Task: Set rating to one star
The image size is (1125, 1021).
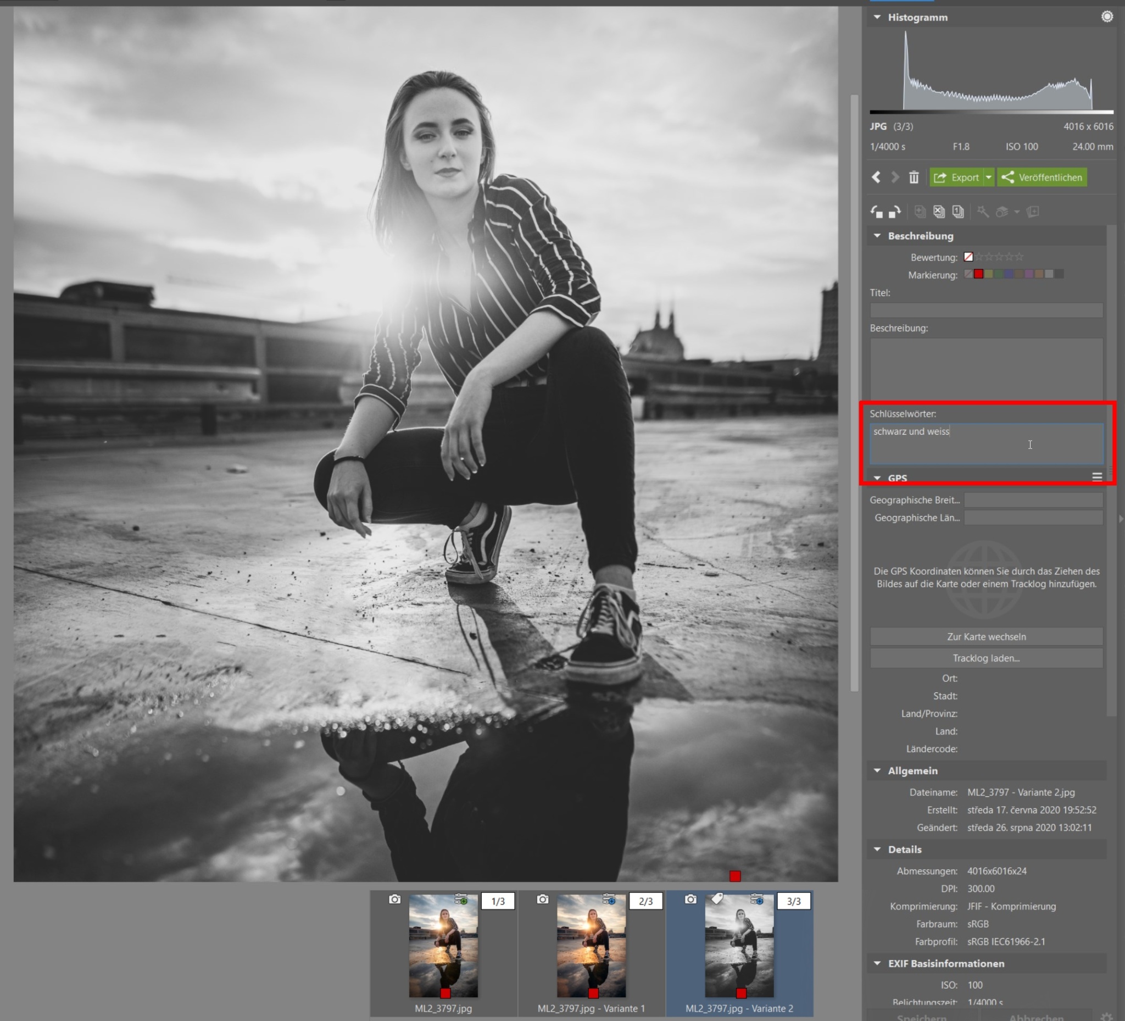Action: click(979, 257)
